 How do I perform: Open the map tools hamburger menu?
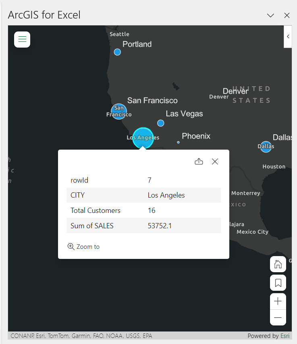(22, 40)
